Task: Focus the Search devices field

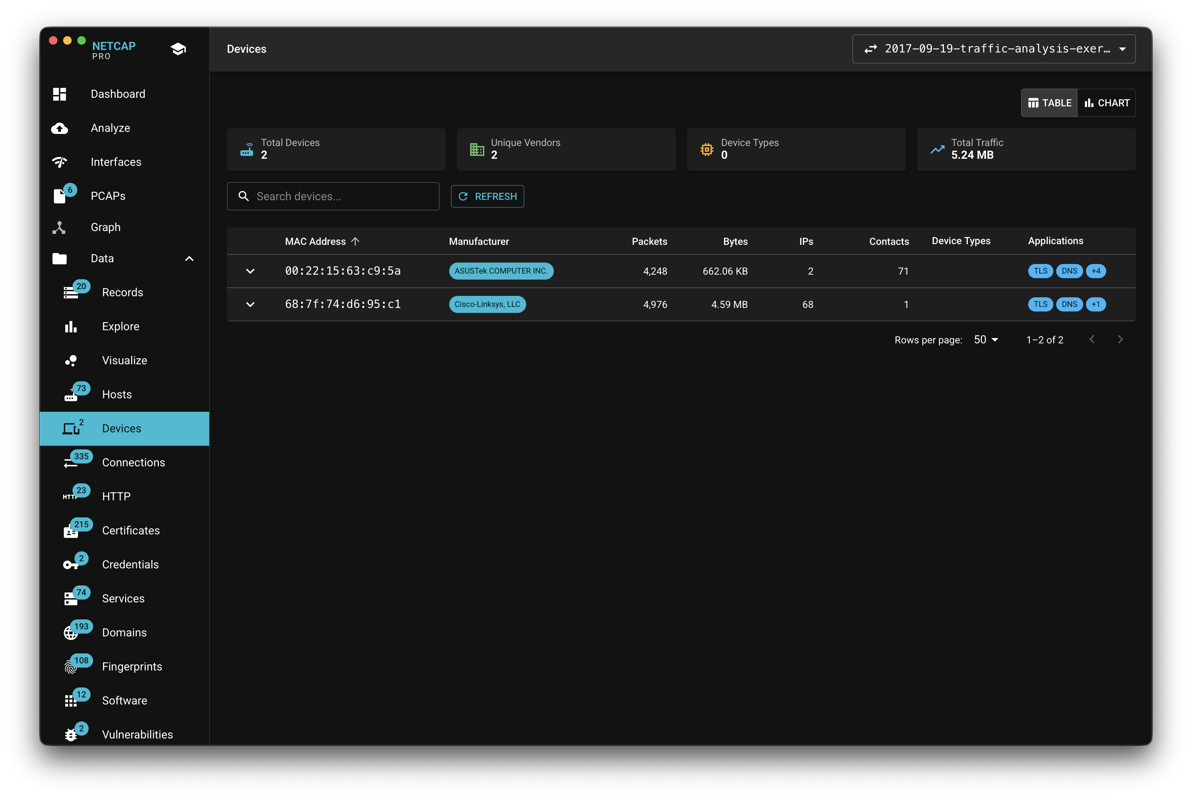Action: click(x=333, y=196)
